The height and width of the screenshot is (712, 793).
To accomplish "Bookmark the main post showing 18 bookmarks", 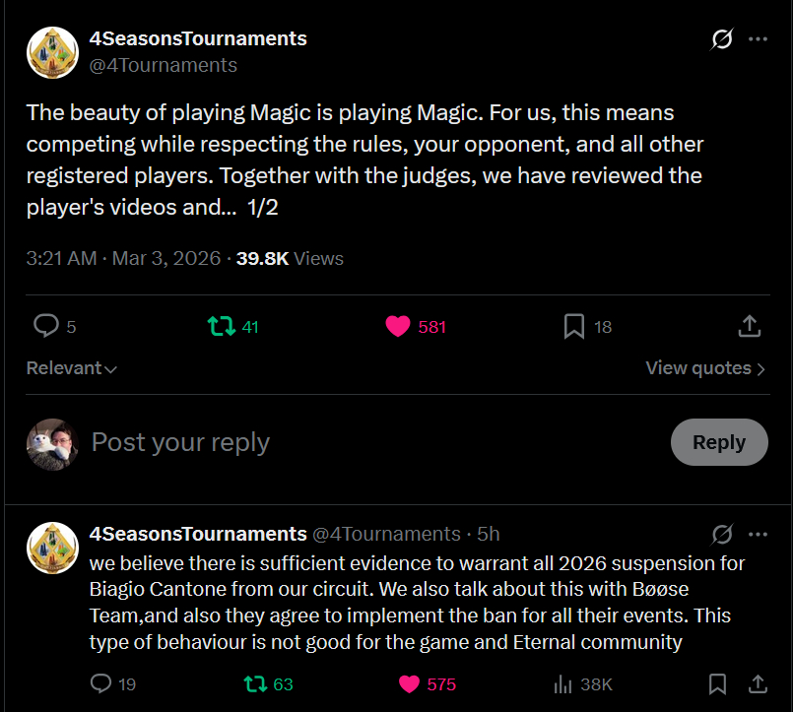I will [x=574, y=326].
